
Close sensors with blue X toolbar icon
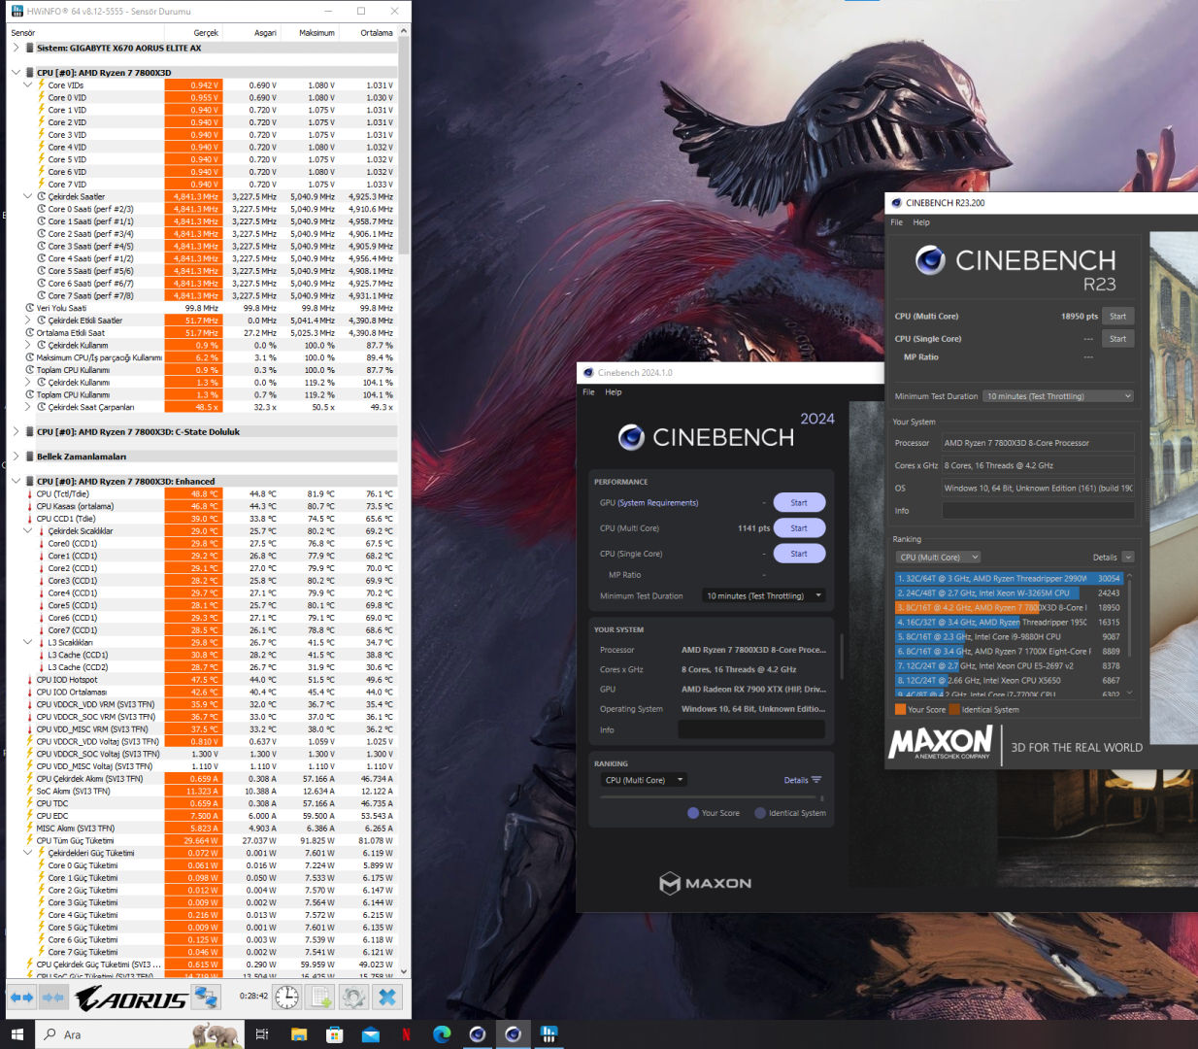pyautogui.click(x=387, y=997)
